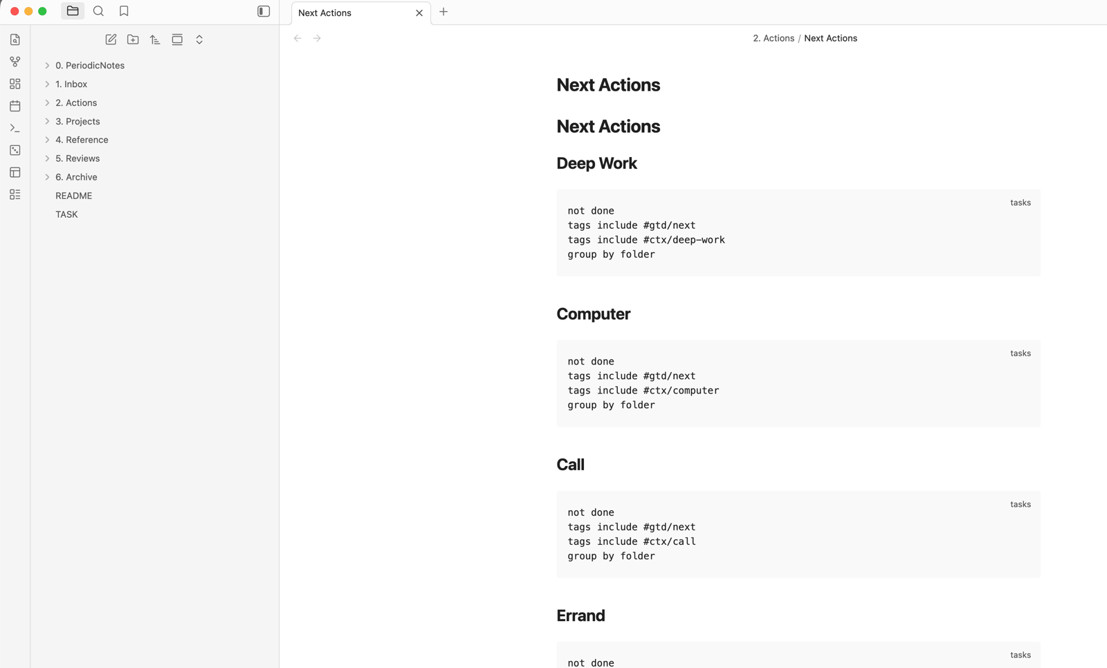Open the file explorer folder icon
The width and height of the screenshot is (1107, 668).
click(73, 11)
